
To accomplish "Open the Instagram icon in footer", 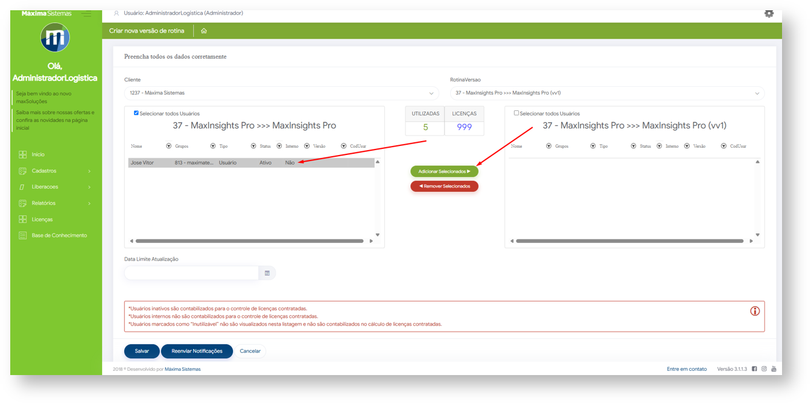I will tap(764, 369).
